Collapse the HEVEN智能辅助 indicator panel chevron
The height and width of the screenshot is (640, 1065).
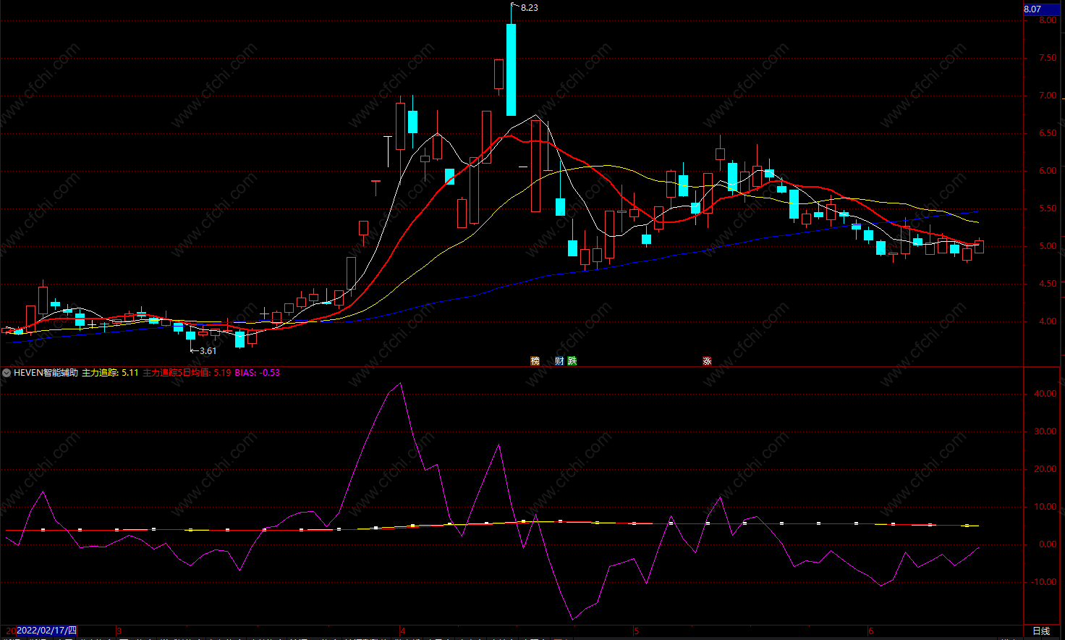click(x=7, y=373)
